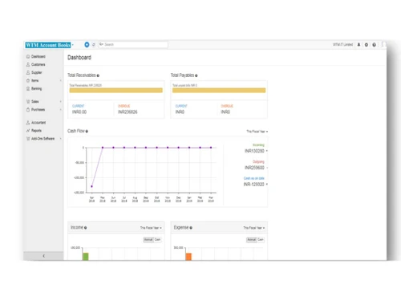Click the Reports chart icon
401x301 pixels.
(28, 131)
